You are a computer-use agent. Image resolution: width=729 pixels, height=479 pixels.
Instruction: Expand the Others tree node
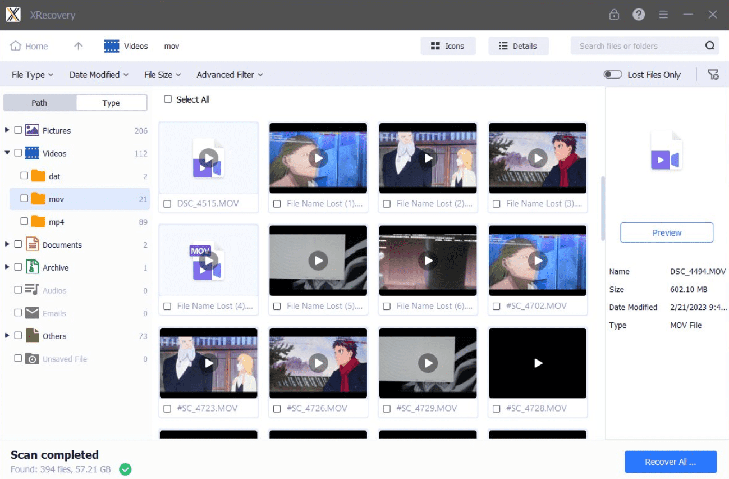[x=7, y=335]
